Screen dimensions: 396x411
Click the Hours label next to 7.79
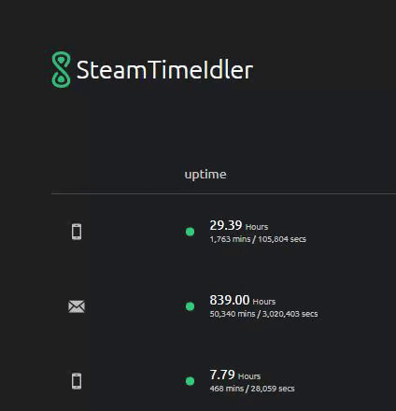coord(249,376)
